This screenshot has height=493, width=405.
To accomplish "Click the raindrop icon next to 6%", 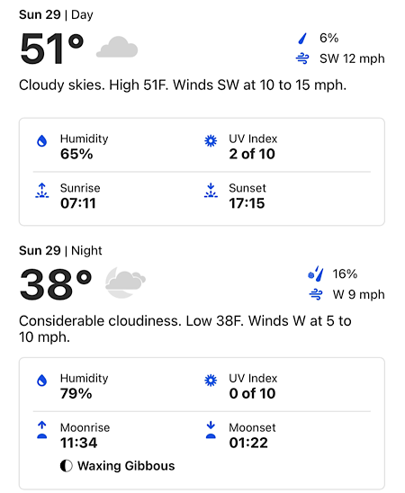I will pos(302,39).
